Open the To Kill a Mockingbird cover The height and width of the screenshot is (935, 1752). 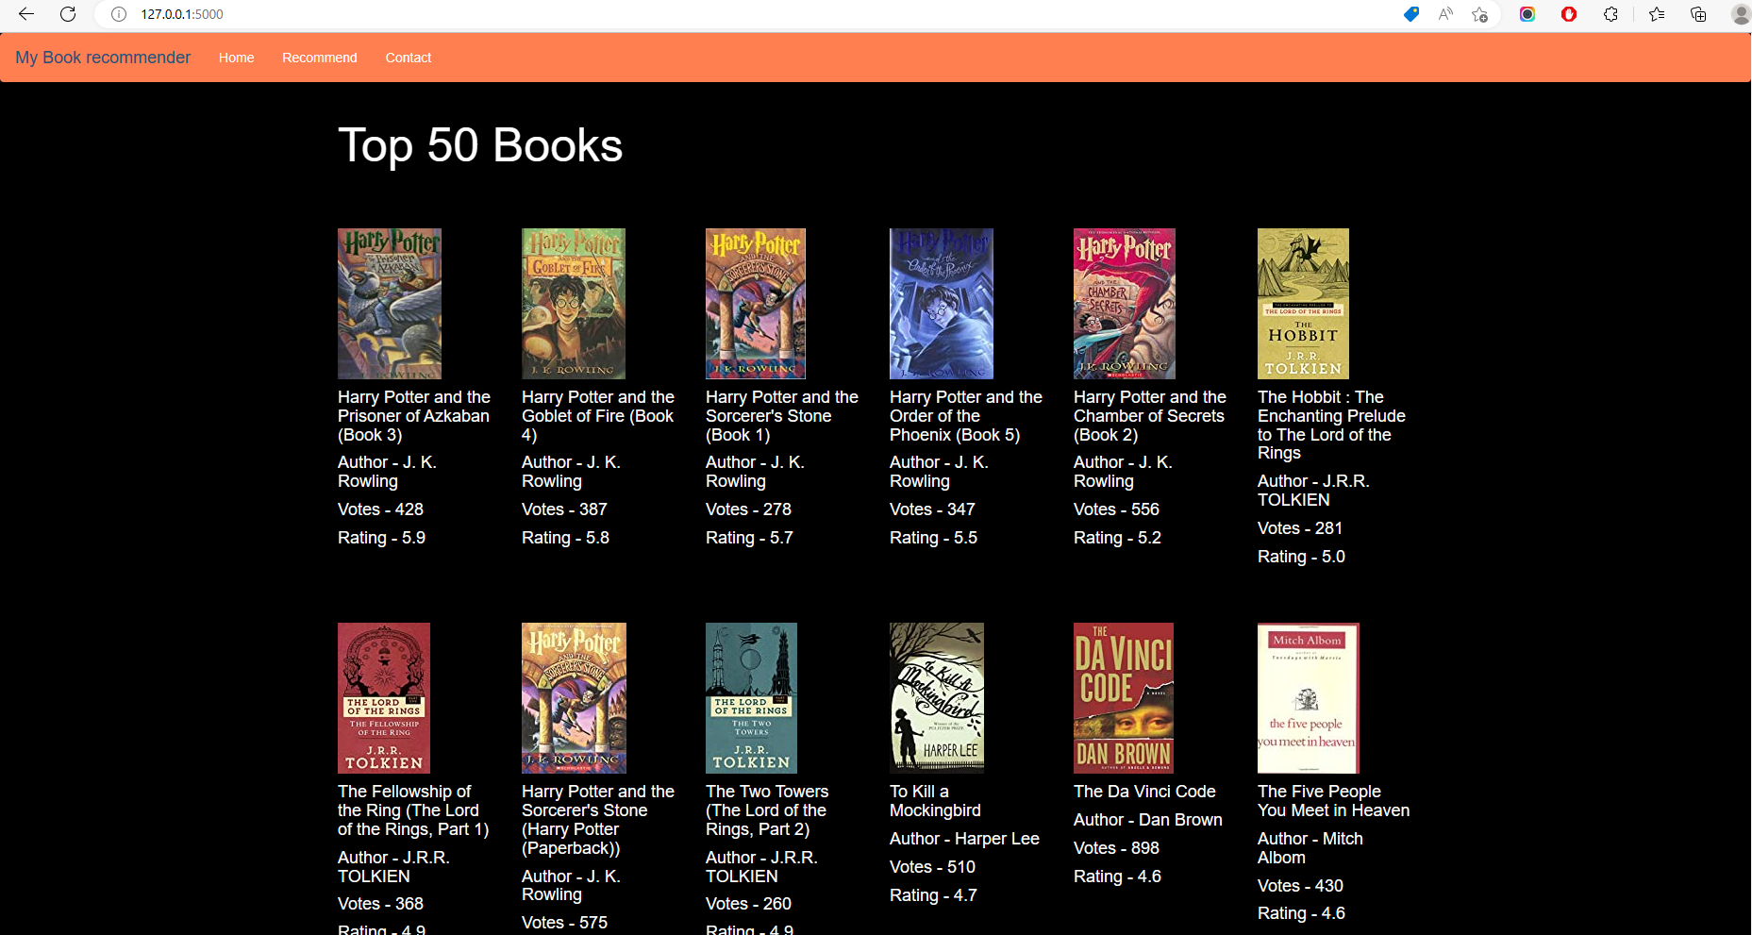936,698
